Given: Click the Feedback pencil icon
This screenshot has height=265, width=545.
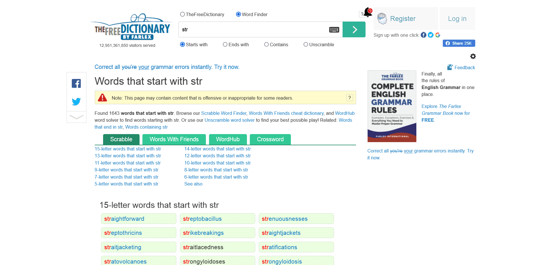Looking at the screenshot, I should pyautogui.click(x=450, y=67).
